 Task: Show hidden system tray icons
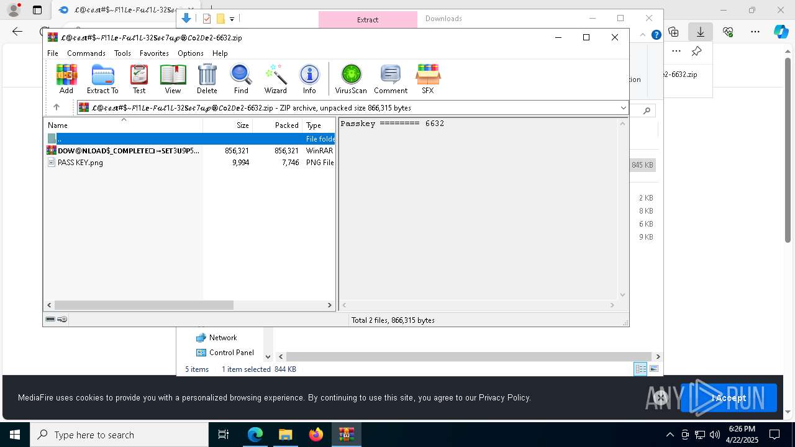coord(670,435)
